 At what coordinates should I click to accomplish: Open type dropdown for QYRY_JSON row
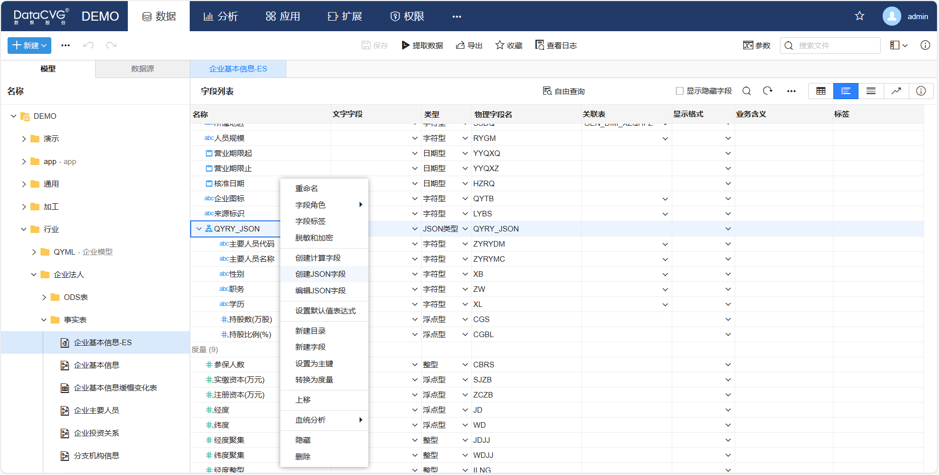click(465, 229)
